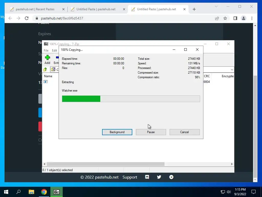Screen dimensions: 262x197
Task: Switch to the second Untitled Paste tab
Action: [157, 9]
